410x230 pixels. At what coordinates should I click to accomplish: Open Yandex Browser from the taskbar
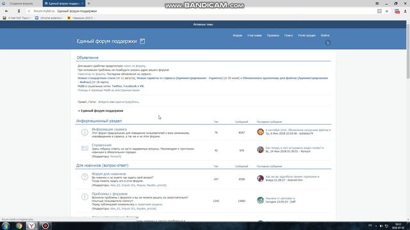(x=31, y=226)
